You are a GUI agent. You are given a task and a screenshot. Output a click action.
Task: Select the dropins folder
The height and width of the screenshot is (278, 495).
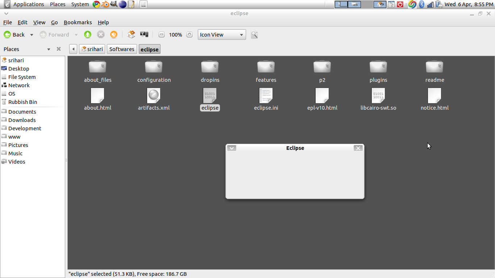coord(210,71)
